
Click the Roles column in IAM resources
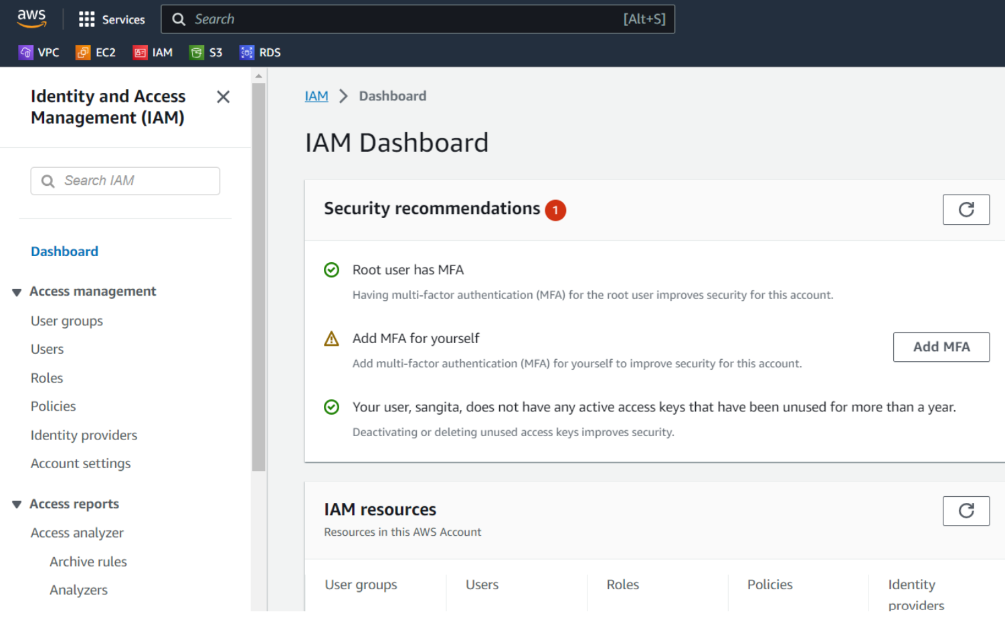622,585
